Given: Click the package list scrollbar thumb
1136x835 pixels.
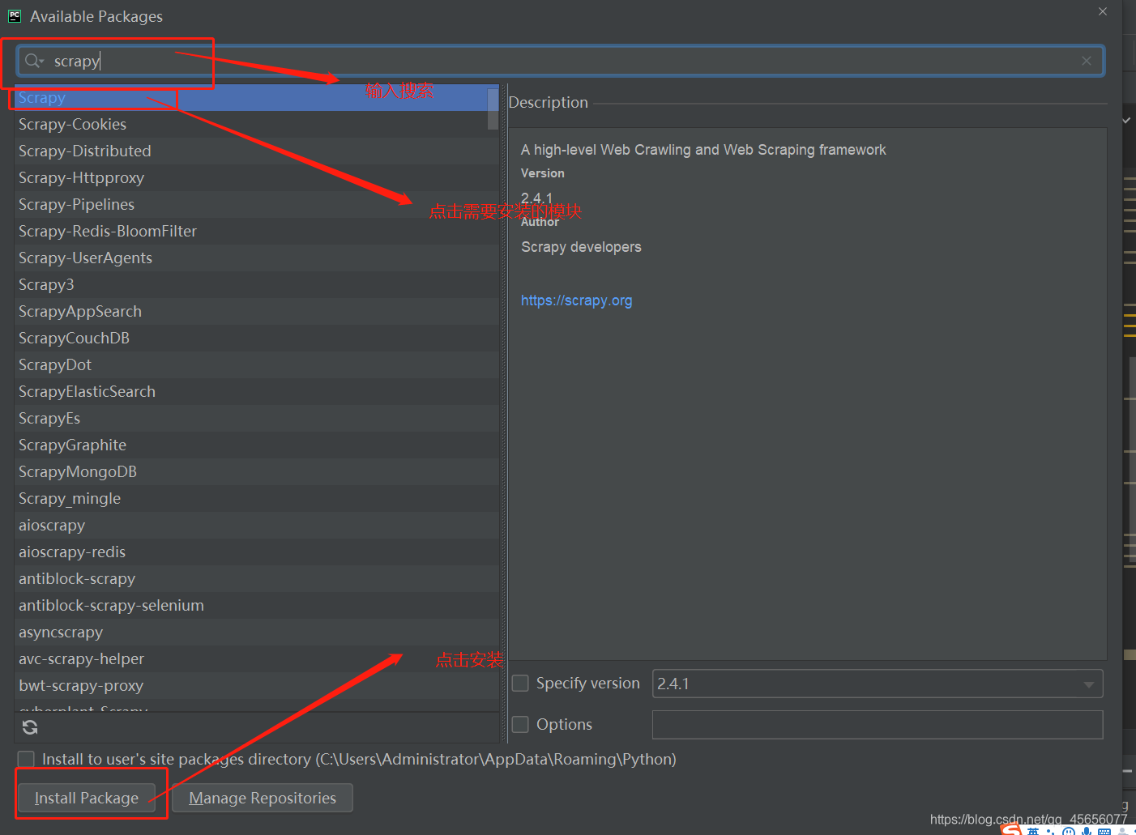Looking at the screenshot, I should coord(493,109).
